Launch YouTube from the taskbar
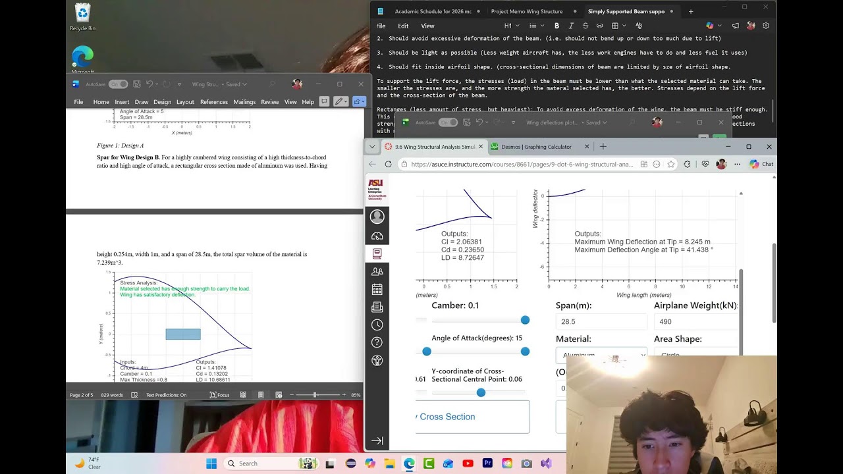 coord(468,463)
